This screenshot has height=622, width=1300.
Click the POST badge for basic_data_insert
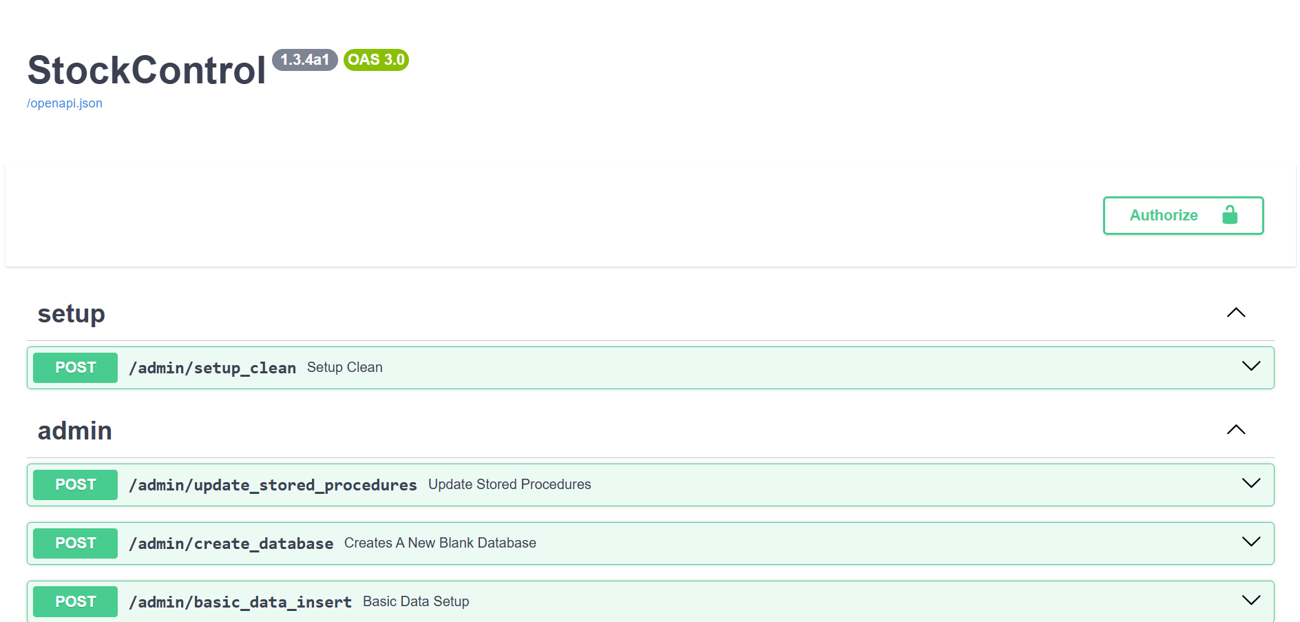pyautogui.click(x=76, y=602)
